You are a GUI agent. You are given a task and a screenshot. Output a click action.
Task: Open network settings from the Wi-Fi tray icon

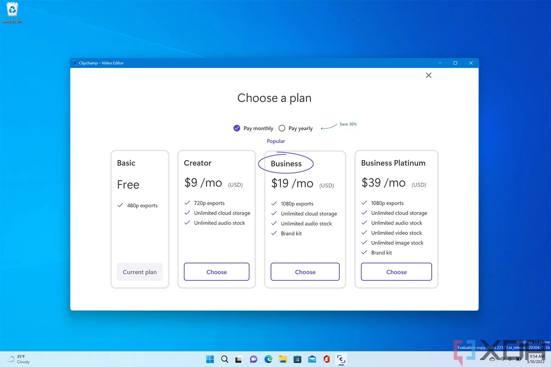503,359
